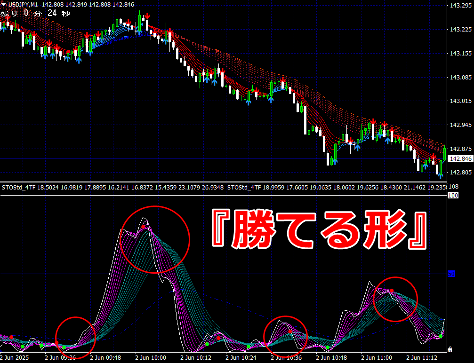This screenshot has height=363, width=474.
Task: Click the 143.295 price axis label
Action: (461, 6)
